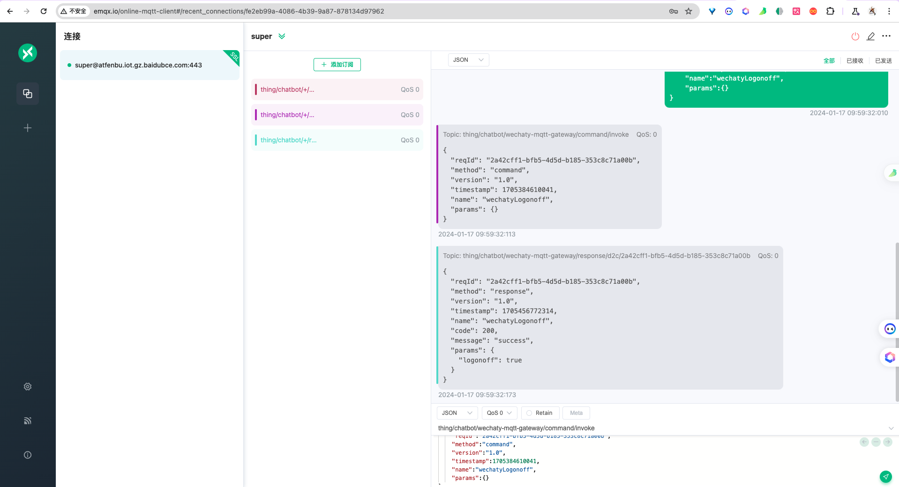Screen dimensions: 899x487
Task: Open Settings via the sidebar gear icon
Action: pos(28,386)
